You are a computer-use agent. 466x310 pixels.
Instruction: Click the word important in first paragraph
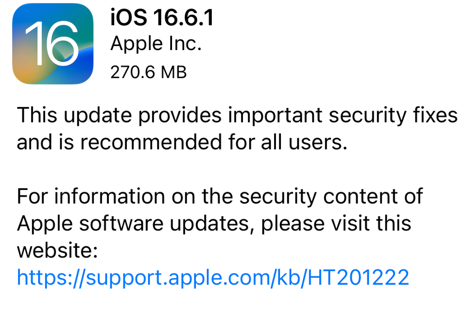click(x=275, y=116)
